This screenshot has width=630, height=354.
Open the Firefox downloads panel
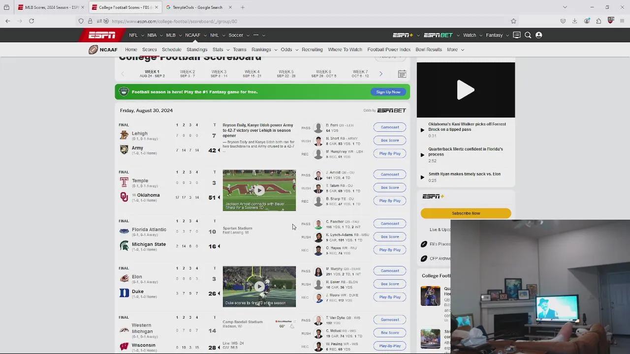(x=574, y=21)
